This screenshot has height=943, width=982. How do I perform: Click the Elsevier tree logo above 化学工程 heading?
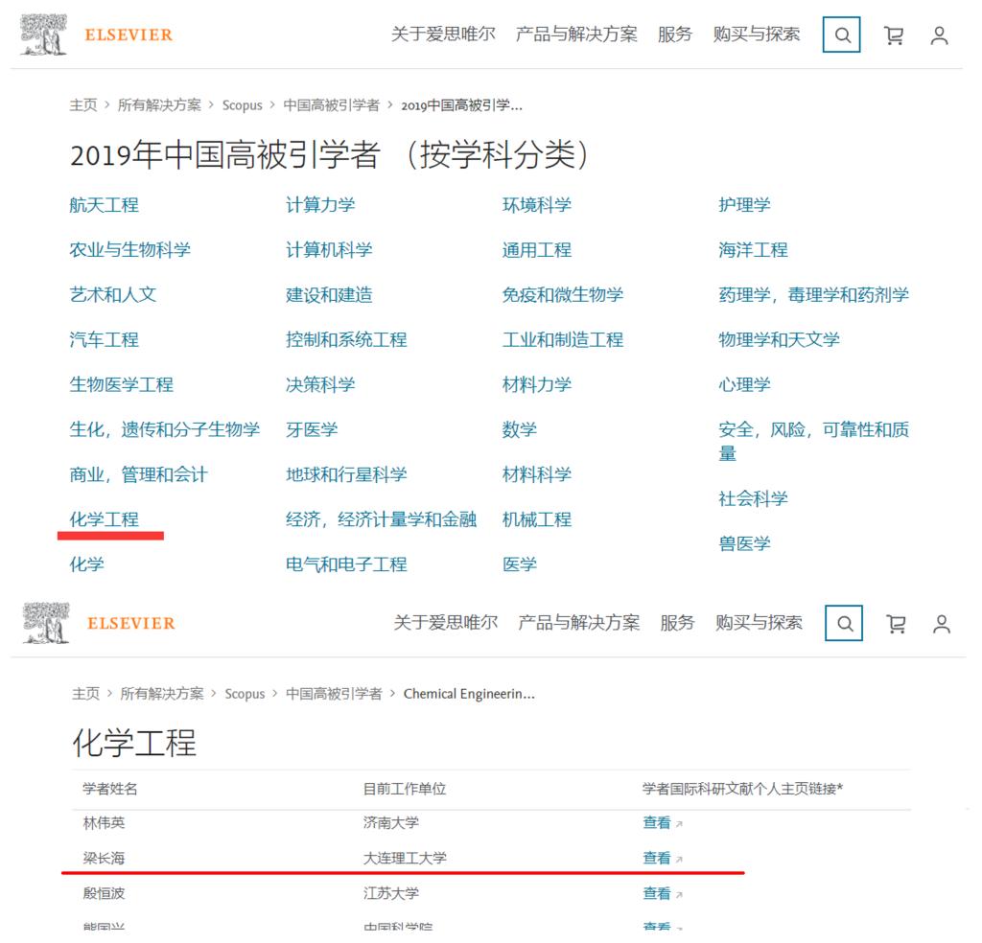(47, 623)
